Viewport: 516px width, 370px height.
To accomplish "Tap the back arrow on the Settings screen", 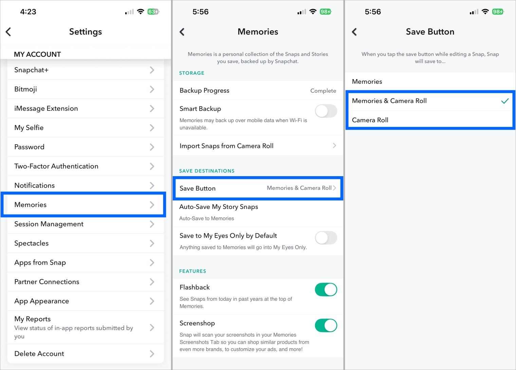I will coord(8,32).
